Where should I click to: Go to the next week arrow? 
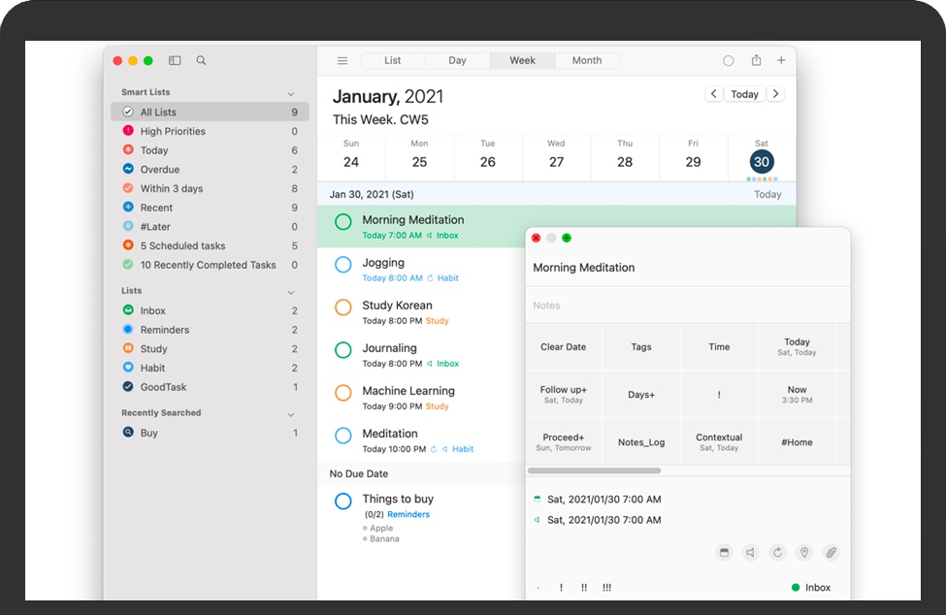tap(774, 94)
